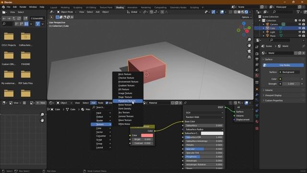This screenshot has width=307, height=173.
Task: Expand the Volume panel
Action: 283,90
